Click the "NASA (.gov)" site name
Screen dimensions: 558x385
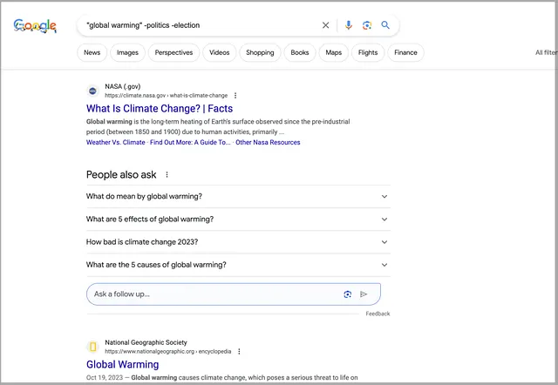[x=122, y=86]
